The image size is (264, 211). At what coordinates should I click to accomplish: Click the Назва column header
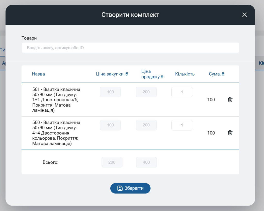click(38, 74)
